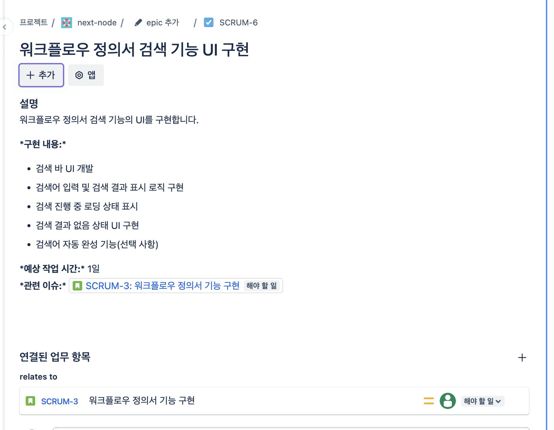554x430 pixels.
Task: Open the SCRUM-3 smart link in the description
Action: [x=162, y=286]
